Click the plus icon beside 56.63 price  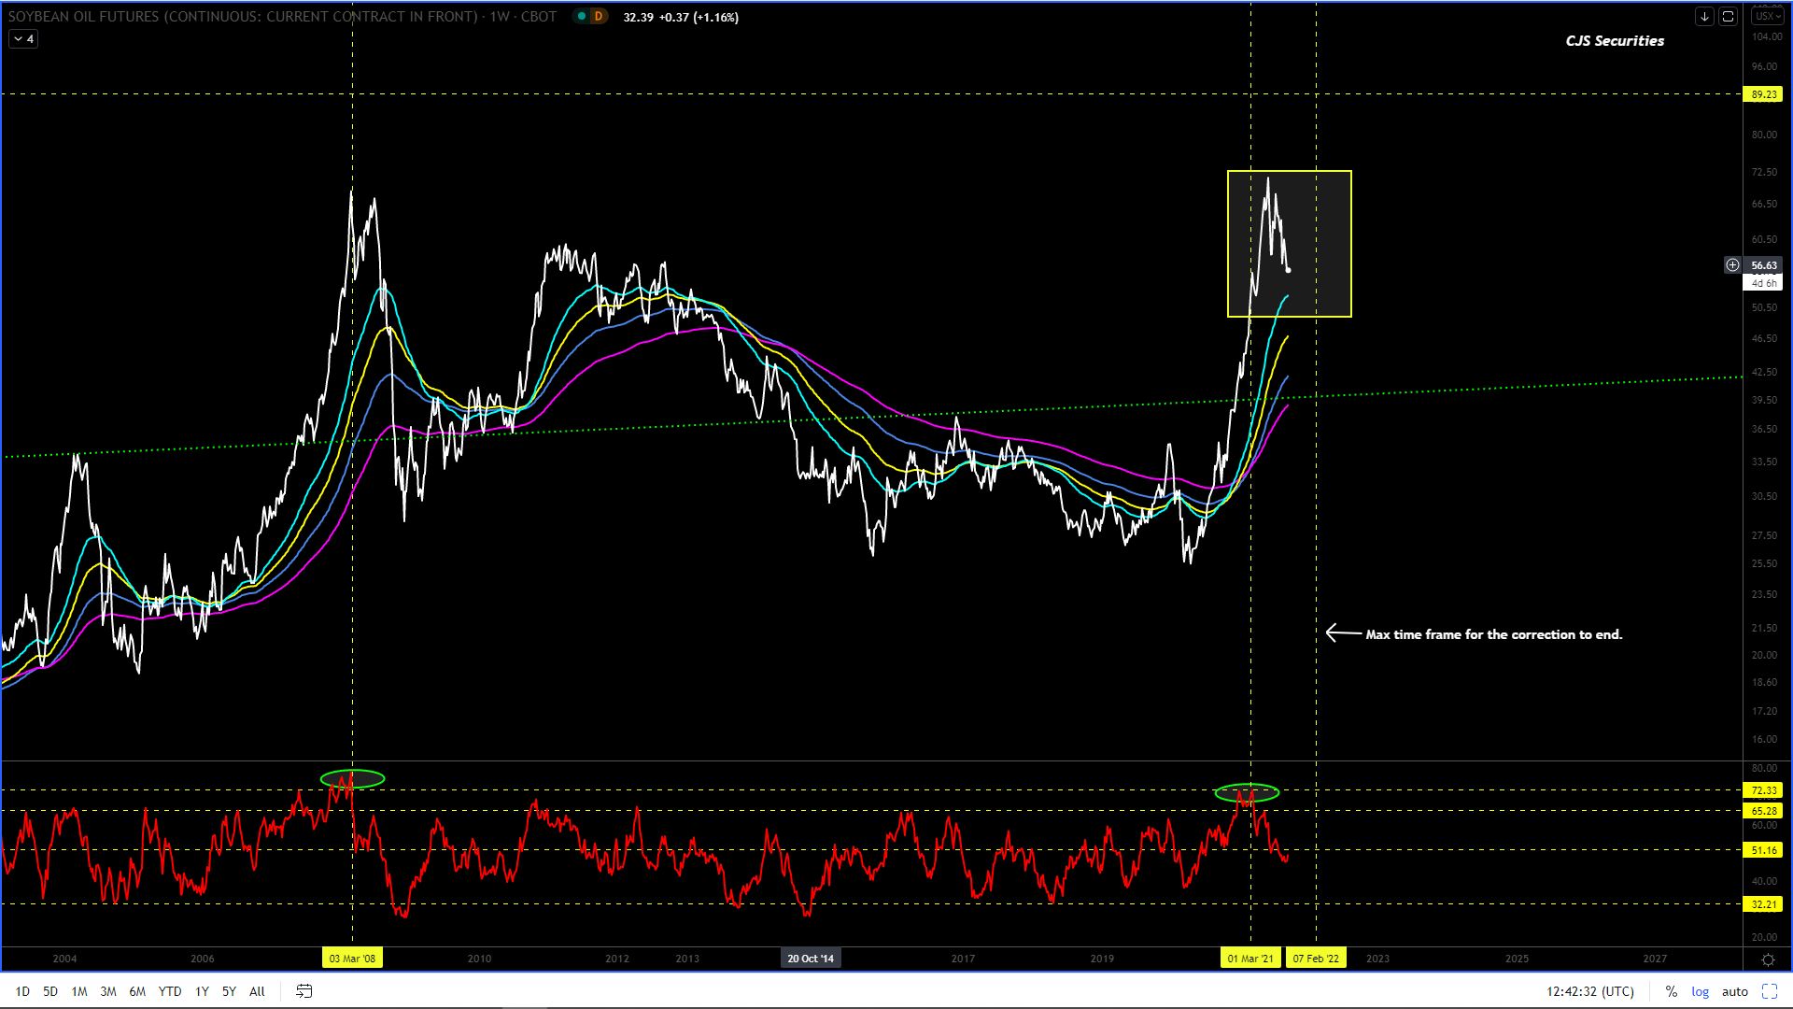click(x=1732, y=265)
